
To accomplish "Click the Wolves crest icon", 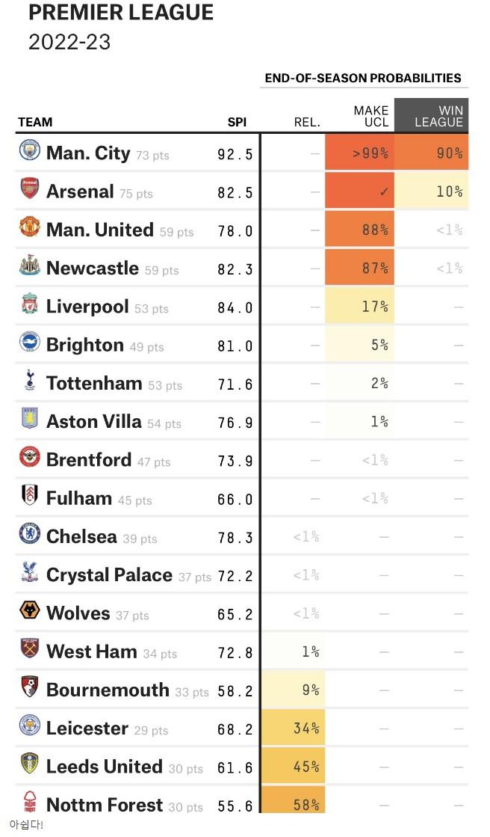I will tap(30, 610).
